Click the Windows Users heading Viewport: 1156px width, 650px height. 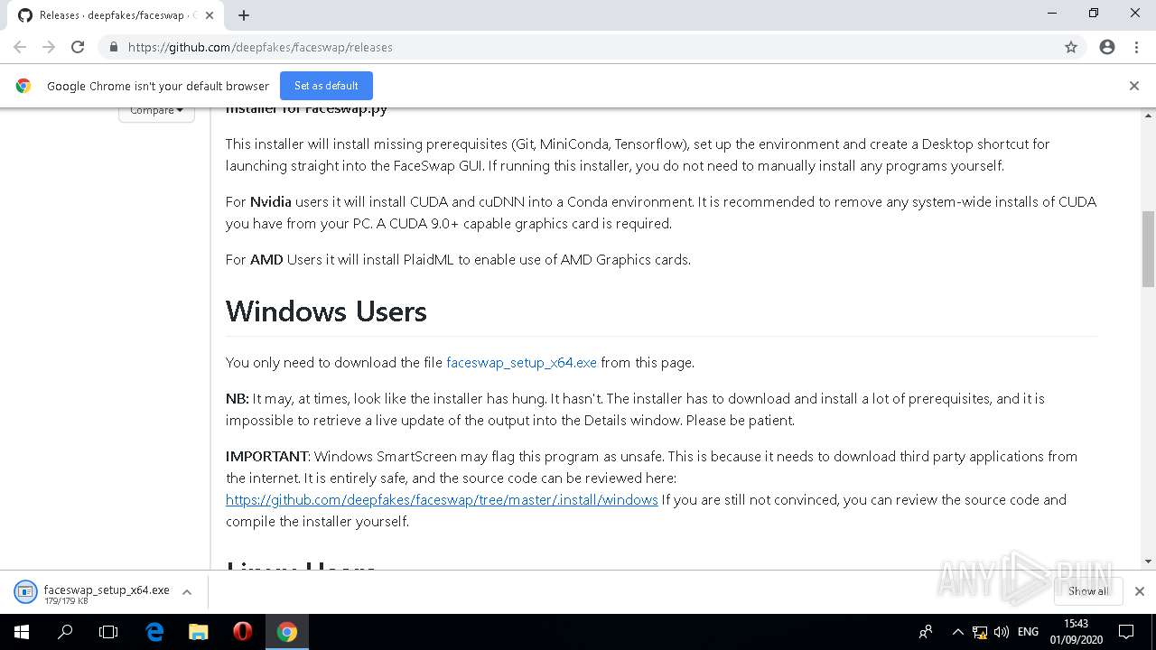click(326, 311)
